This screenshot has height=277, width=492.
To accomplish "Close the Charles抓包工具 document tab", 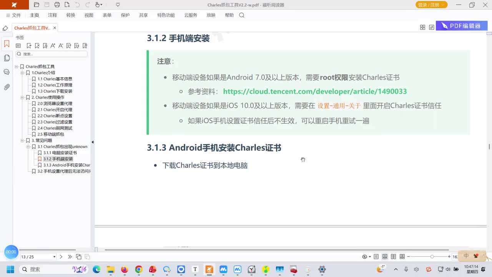I will 55,28.
